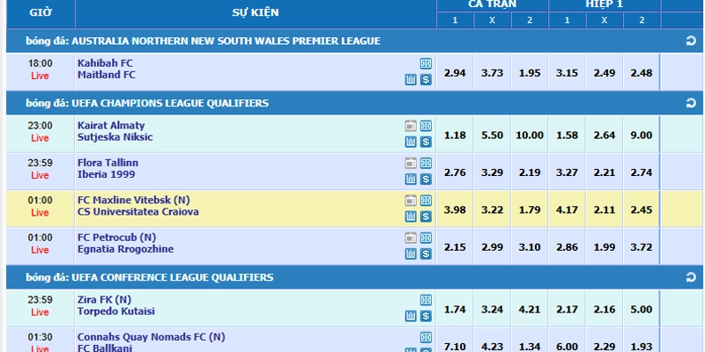This screenshot has width=705, height=352.
Task: Open live TV icon for Flora Tallinn match
Action: (411, 164)
